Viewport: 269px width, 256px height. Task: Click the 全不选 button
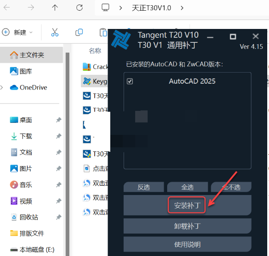click(231, 187)
